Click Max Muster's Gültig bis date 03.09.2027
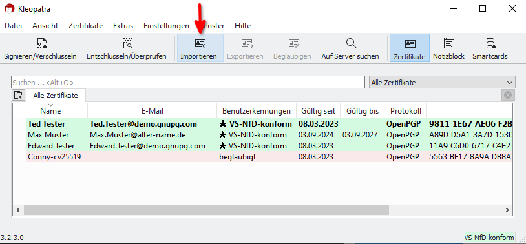 (x=360, y=135)
